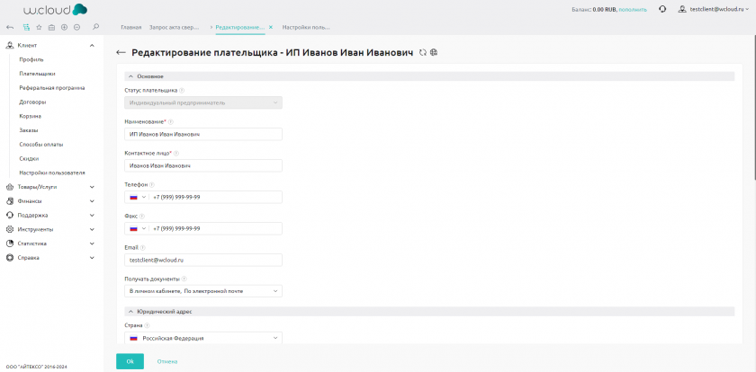Switch to the Главная tab
The image size is (756, 372).
(131, 27)
